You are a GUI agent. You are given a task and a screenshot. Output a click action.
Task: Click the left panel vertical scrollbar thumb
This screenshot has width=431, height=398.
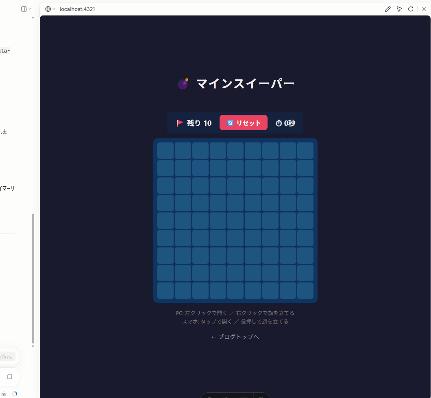click(x=33, y=278)
